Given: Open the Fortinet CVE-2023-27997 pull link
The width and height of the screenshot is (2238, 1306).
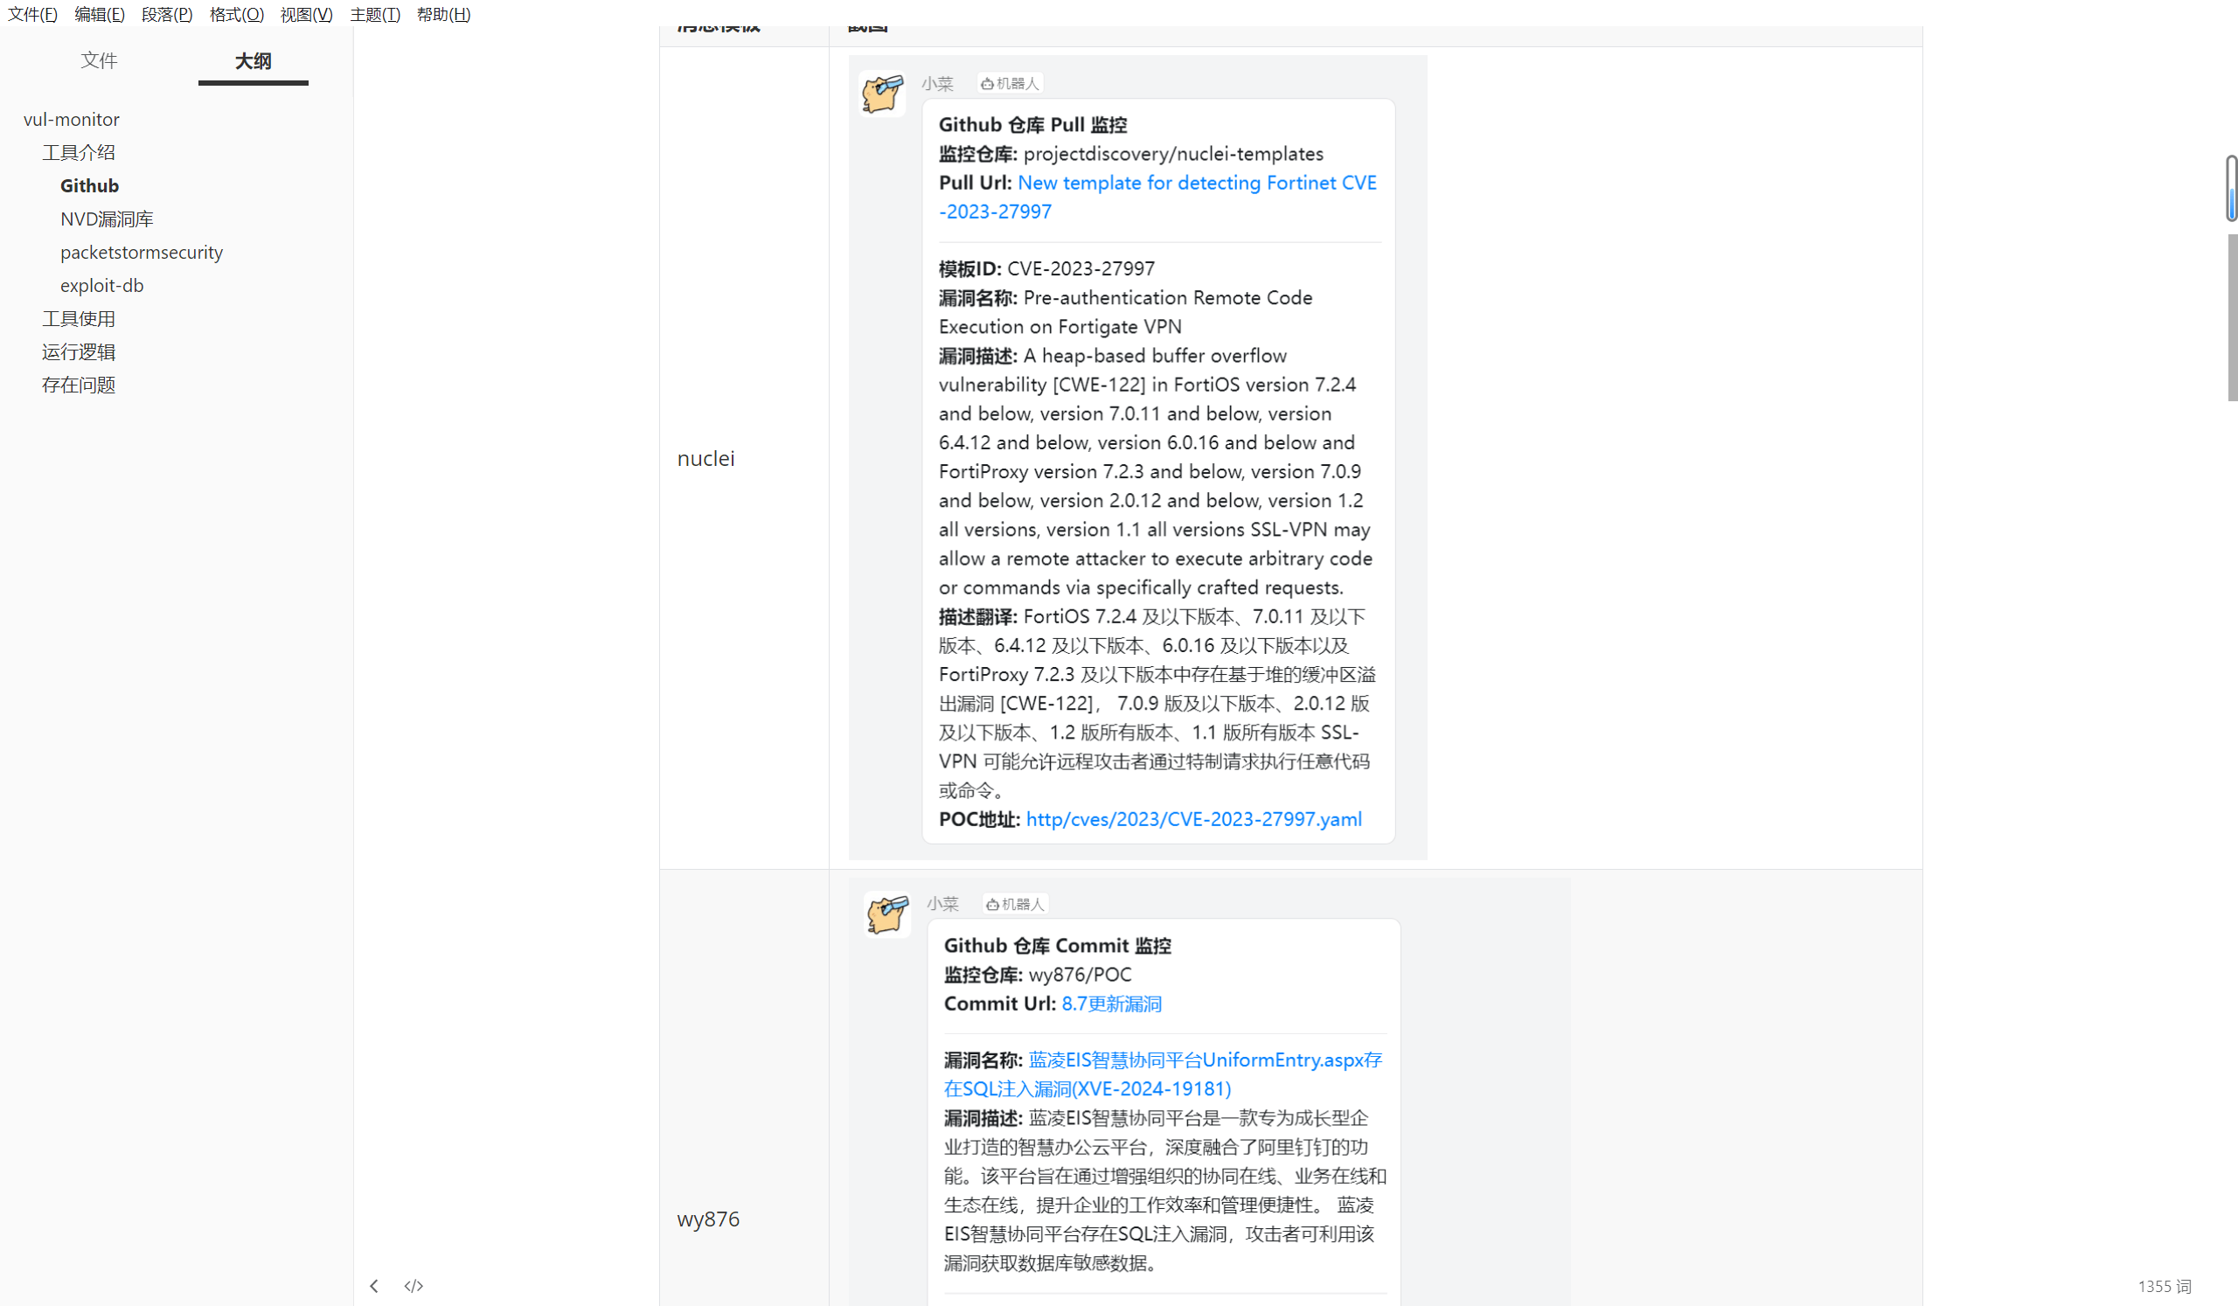Looking at the screenshot, I should [x=1157, y=197].
